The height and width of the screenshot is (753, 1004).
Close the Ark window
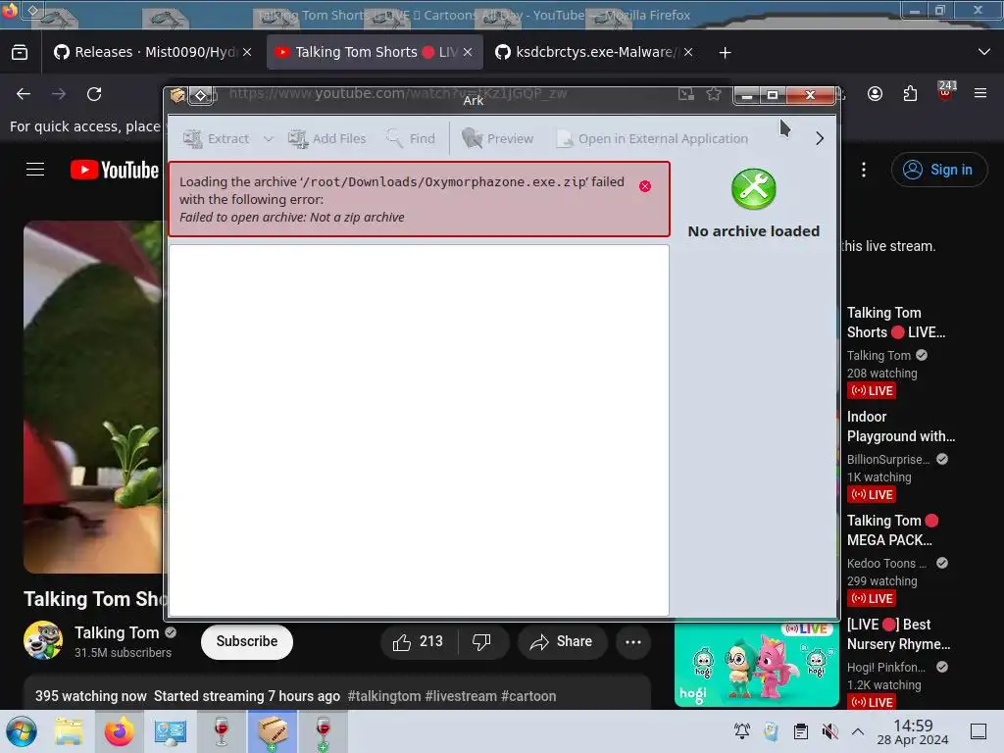click(810, 95)
